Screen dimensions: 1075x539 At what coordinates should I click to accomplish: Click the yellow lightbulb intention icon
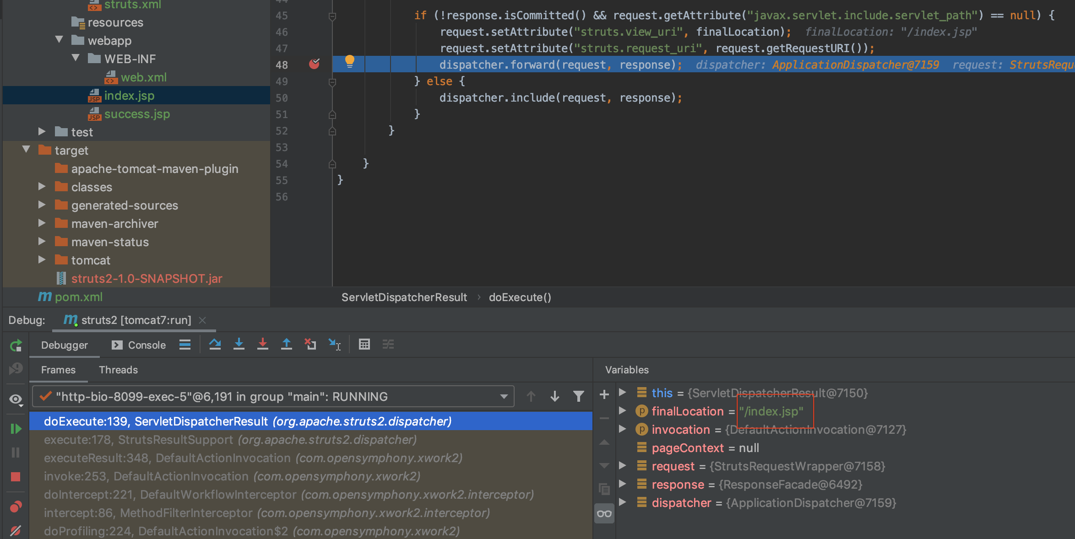pyautogui.click(x=350, y=61)
